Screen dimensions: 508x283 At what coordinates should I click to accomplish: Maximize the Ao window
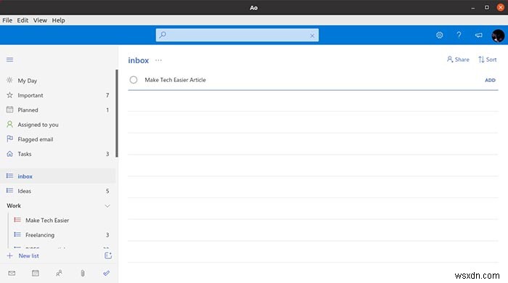[x=487, y=7]
